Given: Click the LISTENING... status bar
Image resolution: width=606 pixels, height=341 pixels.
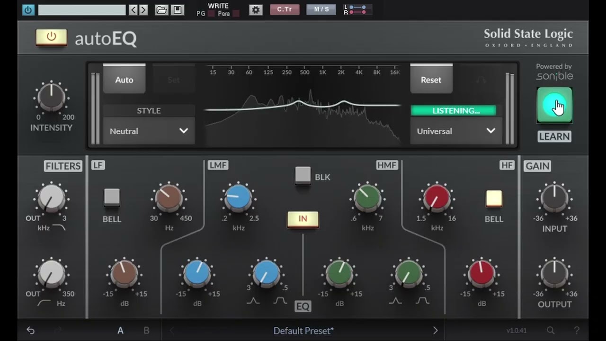Looking at the screenshot, I should click(454, 110).
